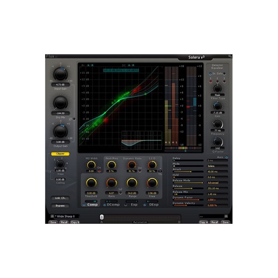Image resolution: width=278 pixels, height=278 pixels.
Task: Click the phase invert symbol by Dry Mix
Action: 70,119
